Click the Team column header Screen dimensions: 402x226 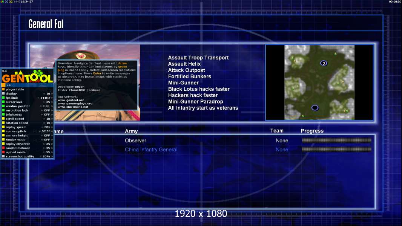277,131
